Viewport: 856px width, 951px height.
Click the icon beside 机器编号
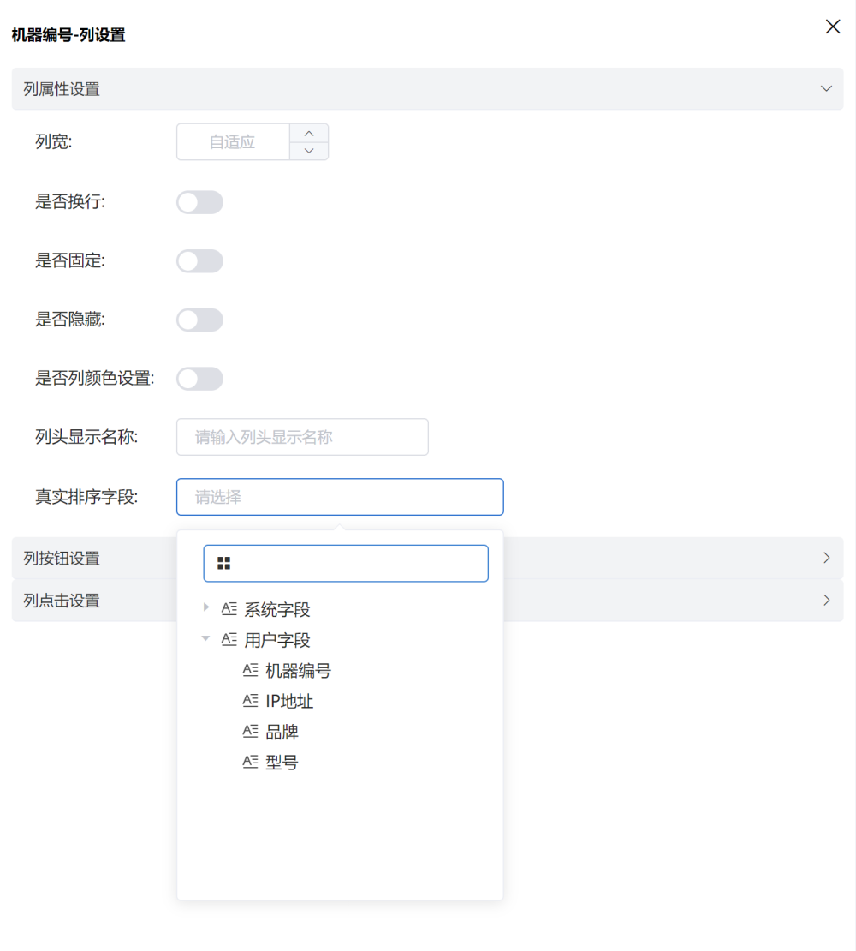250,670
